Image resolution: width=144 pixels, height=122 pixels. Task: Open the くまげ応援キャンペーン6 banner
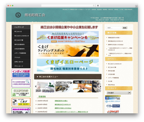(68, 37)
